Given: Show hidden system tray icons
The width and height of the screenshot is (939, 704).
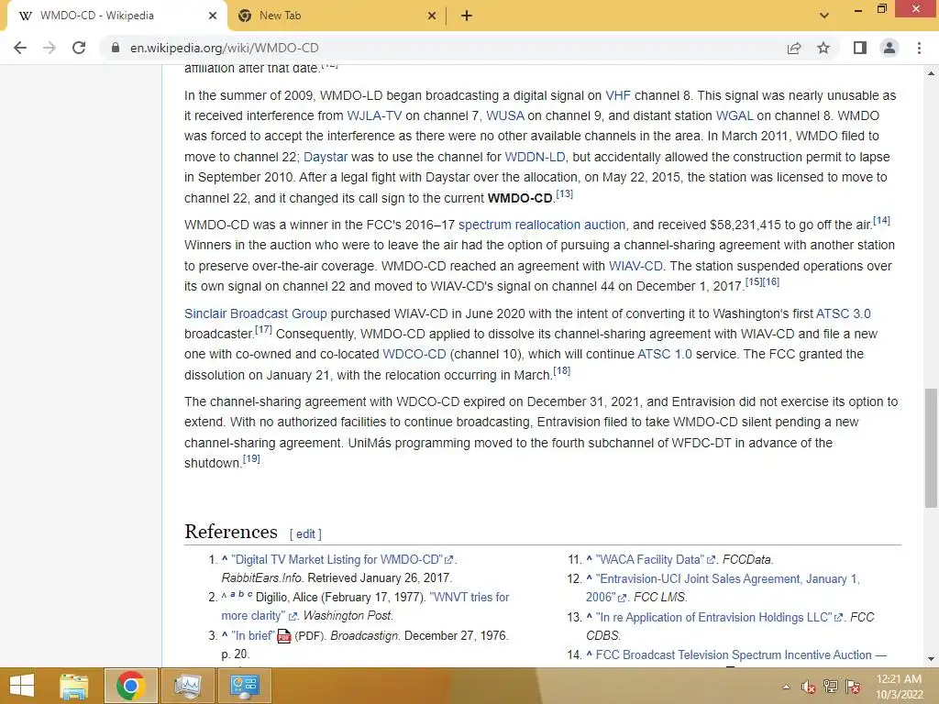Looking at the screenshot, I should (x=786, y=687).
